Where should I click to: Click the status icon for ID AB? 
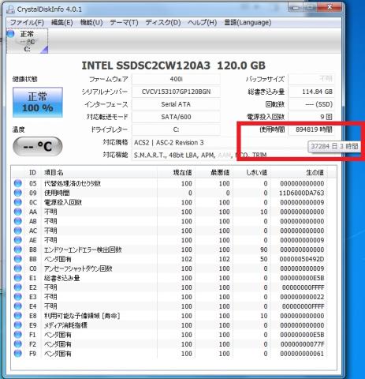click(x=18, y=221)
